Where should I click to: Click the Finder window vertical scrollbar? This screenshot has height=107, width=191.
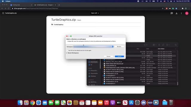178,84
